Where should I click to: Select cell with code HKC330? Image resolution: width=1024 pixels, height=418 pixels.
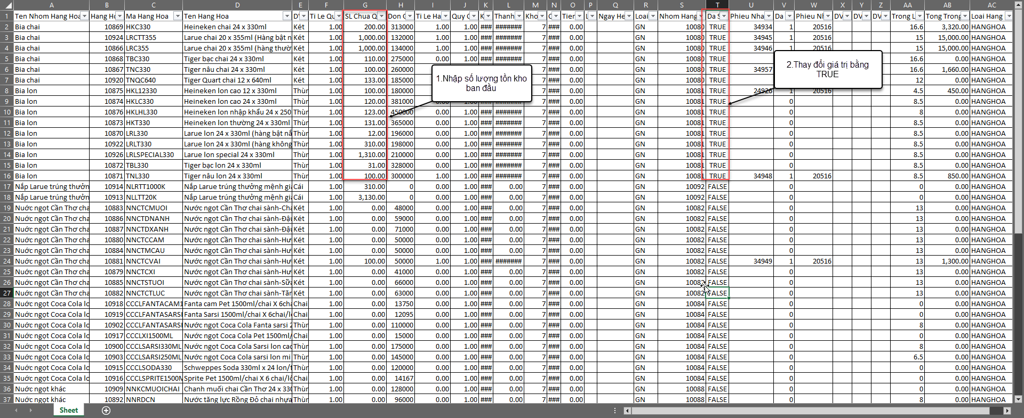154,27
